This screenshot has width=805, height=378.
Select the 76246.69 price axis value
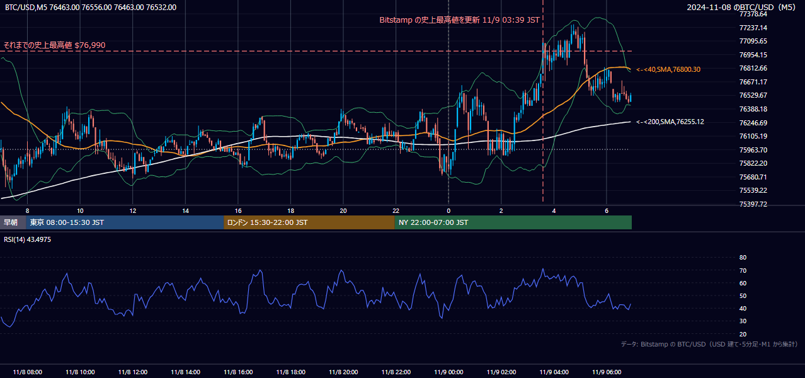pos(753,123)
